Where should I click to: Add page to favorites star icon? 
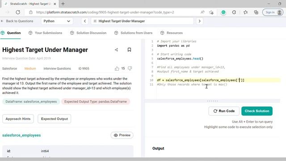tap(211, 12)
